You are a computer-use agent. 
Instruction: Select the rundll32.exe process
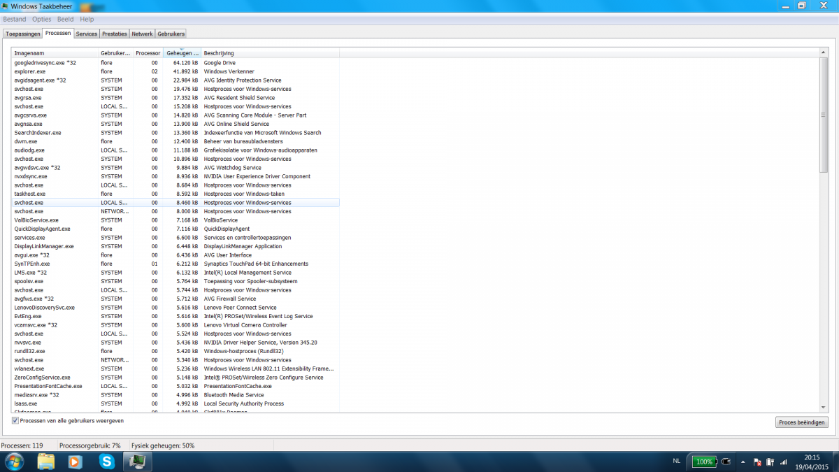pos(175,351)
